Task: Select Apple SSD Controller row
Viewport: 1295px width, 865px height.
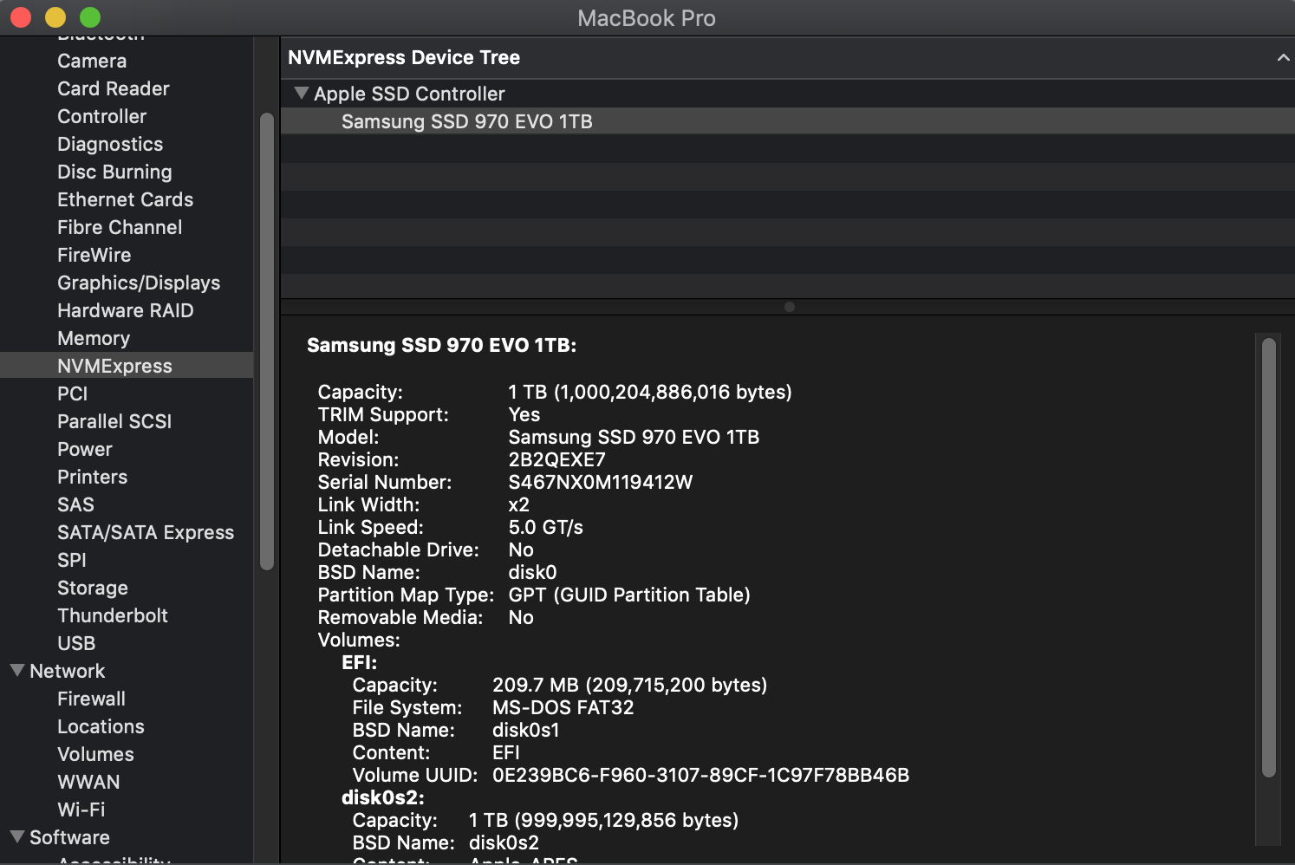Action: 787,94
